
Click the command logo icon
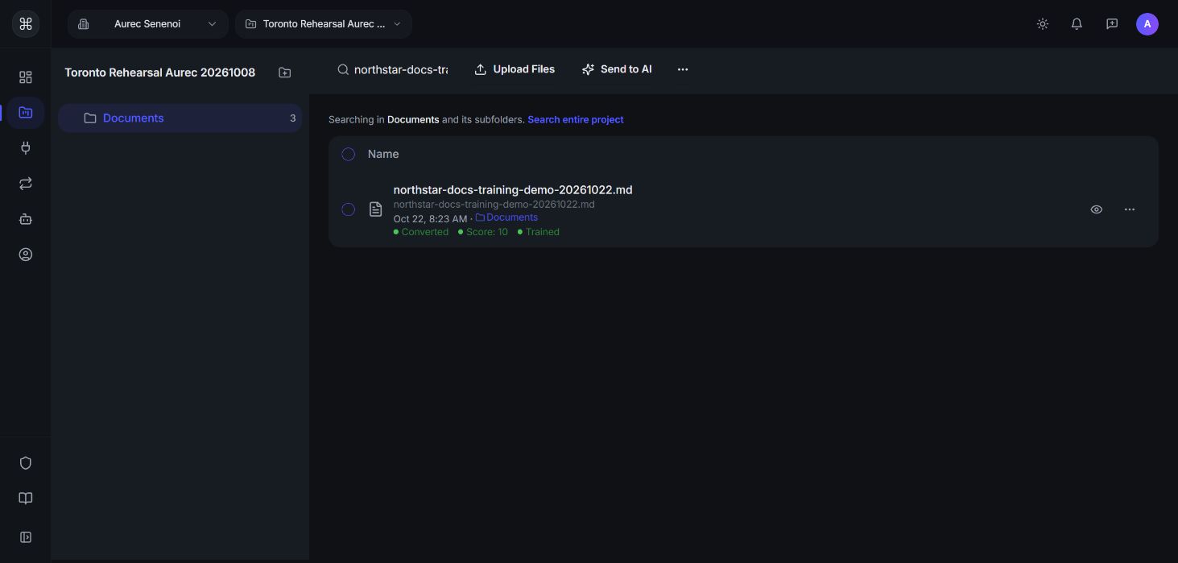click(26, 24)
